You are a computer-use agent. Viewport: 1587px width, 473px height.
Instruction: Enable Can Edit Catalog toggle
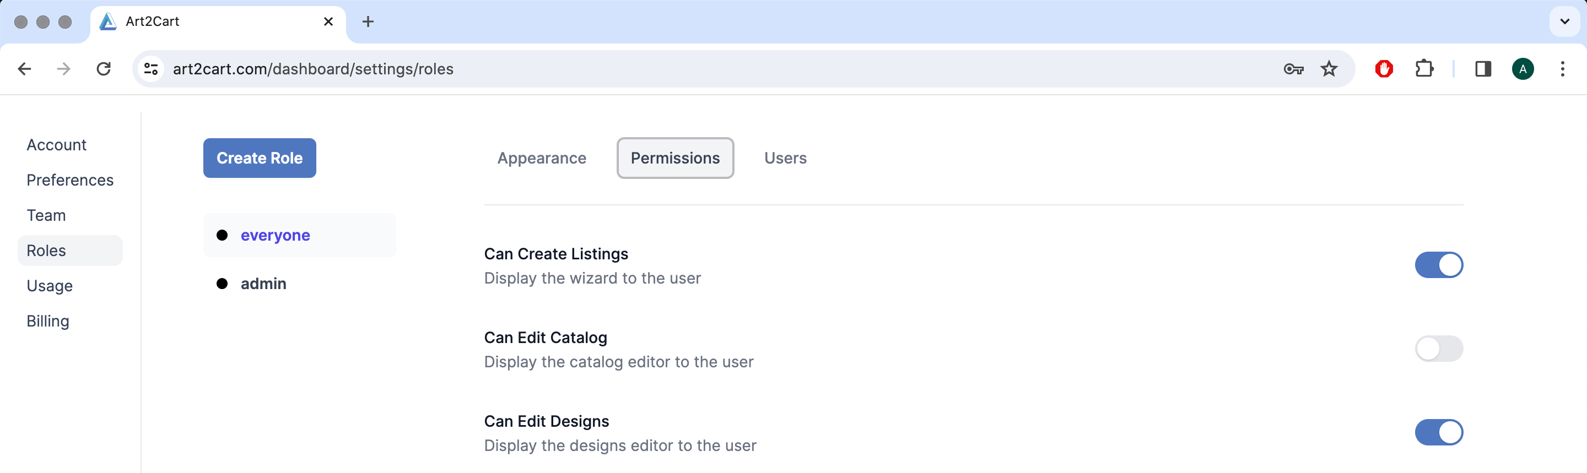[1439, 349]
